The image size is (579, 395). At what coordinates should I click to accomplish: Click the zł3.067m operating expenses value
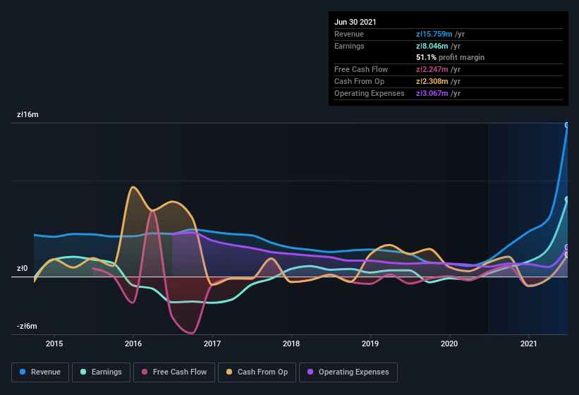pyautogui.click(x=432, y=93)
